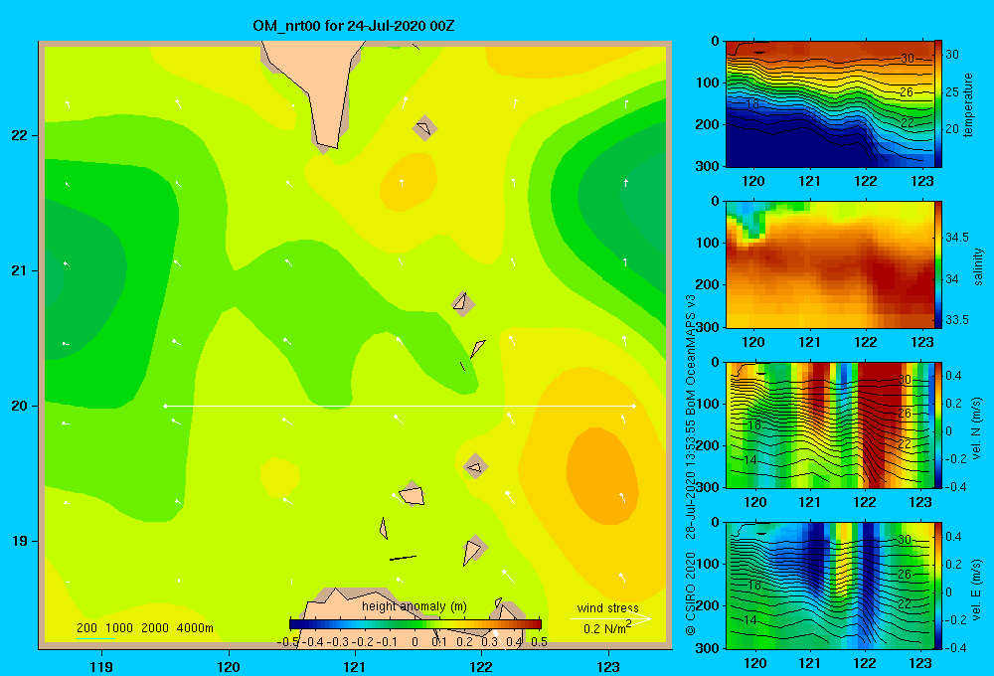
Task: Click the wind stress reference arrow
Action: pos(611,618)
